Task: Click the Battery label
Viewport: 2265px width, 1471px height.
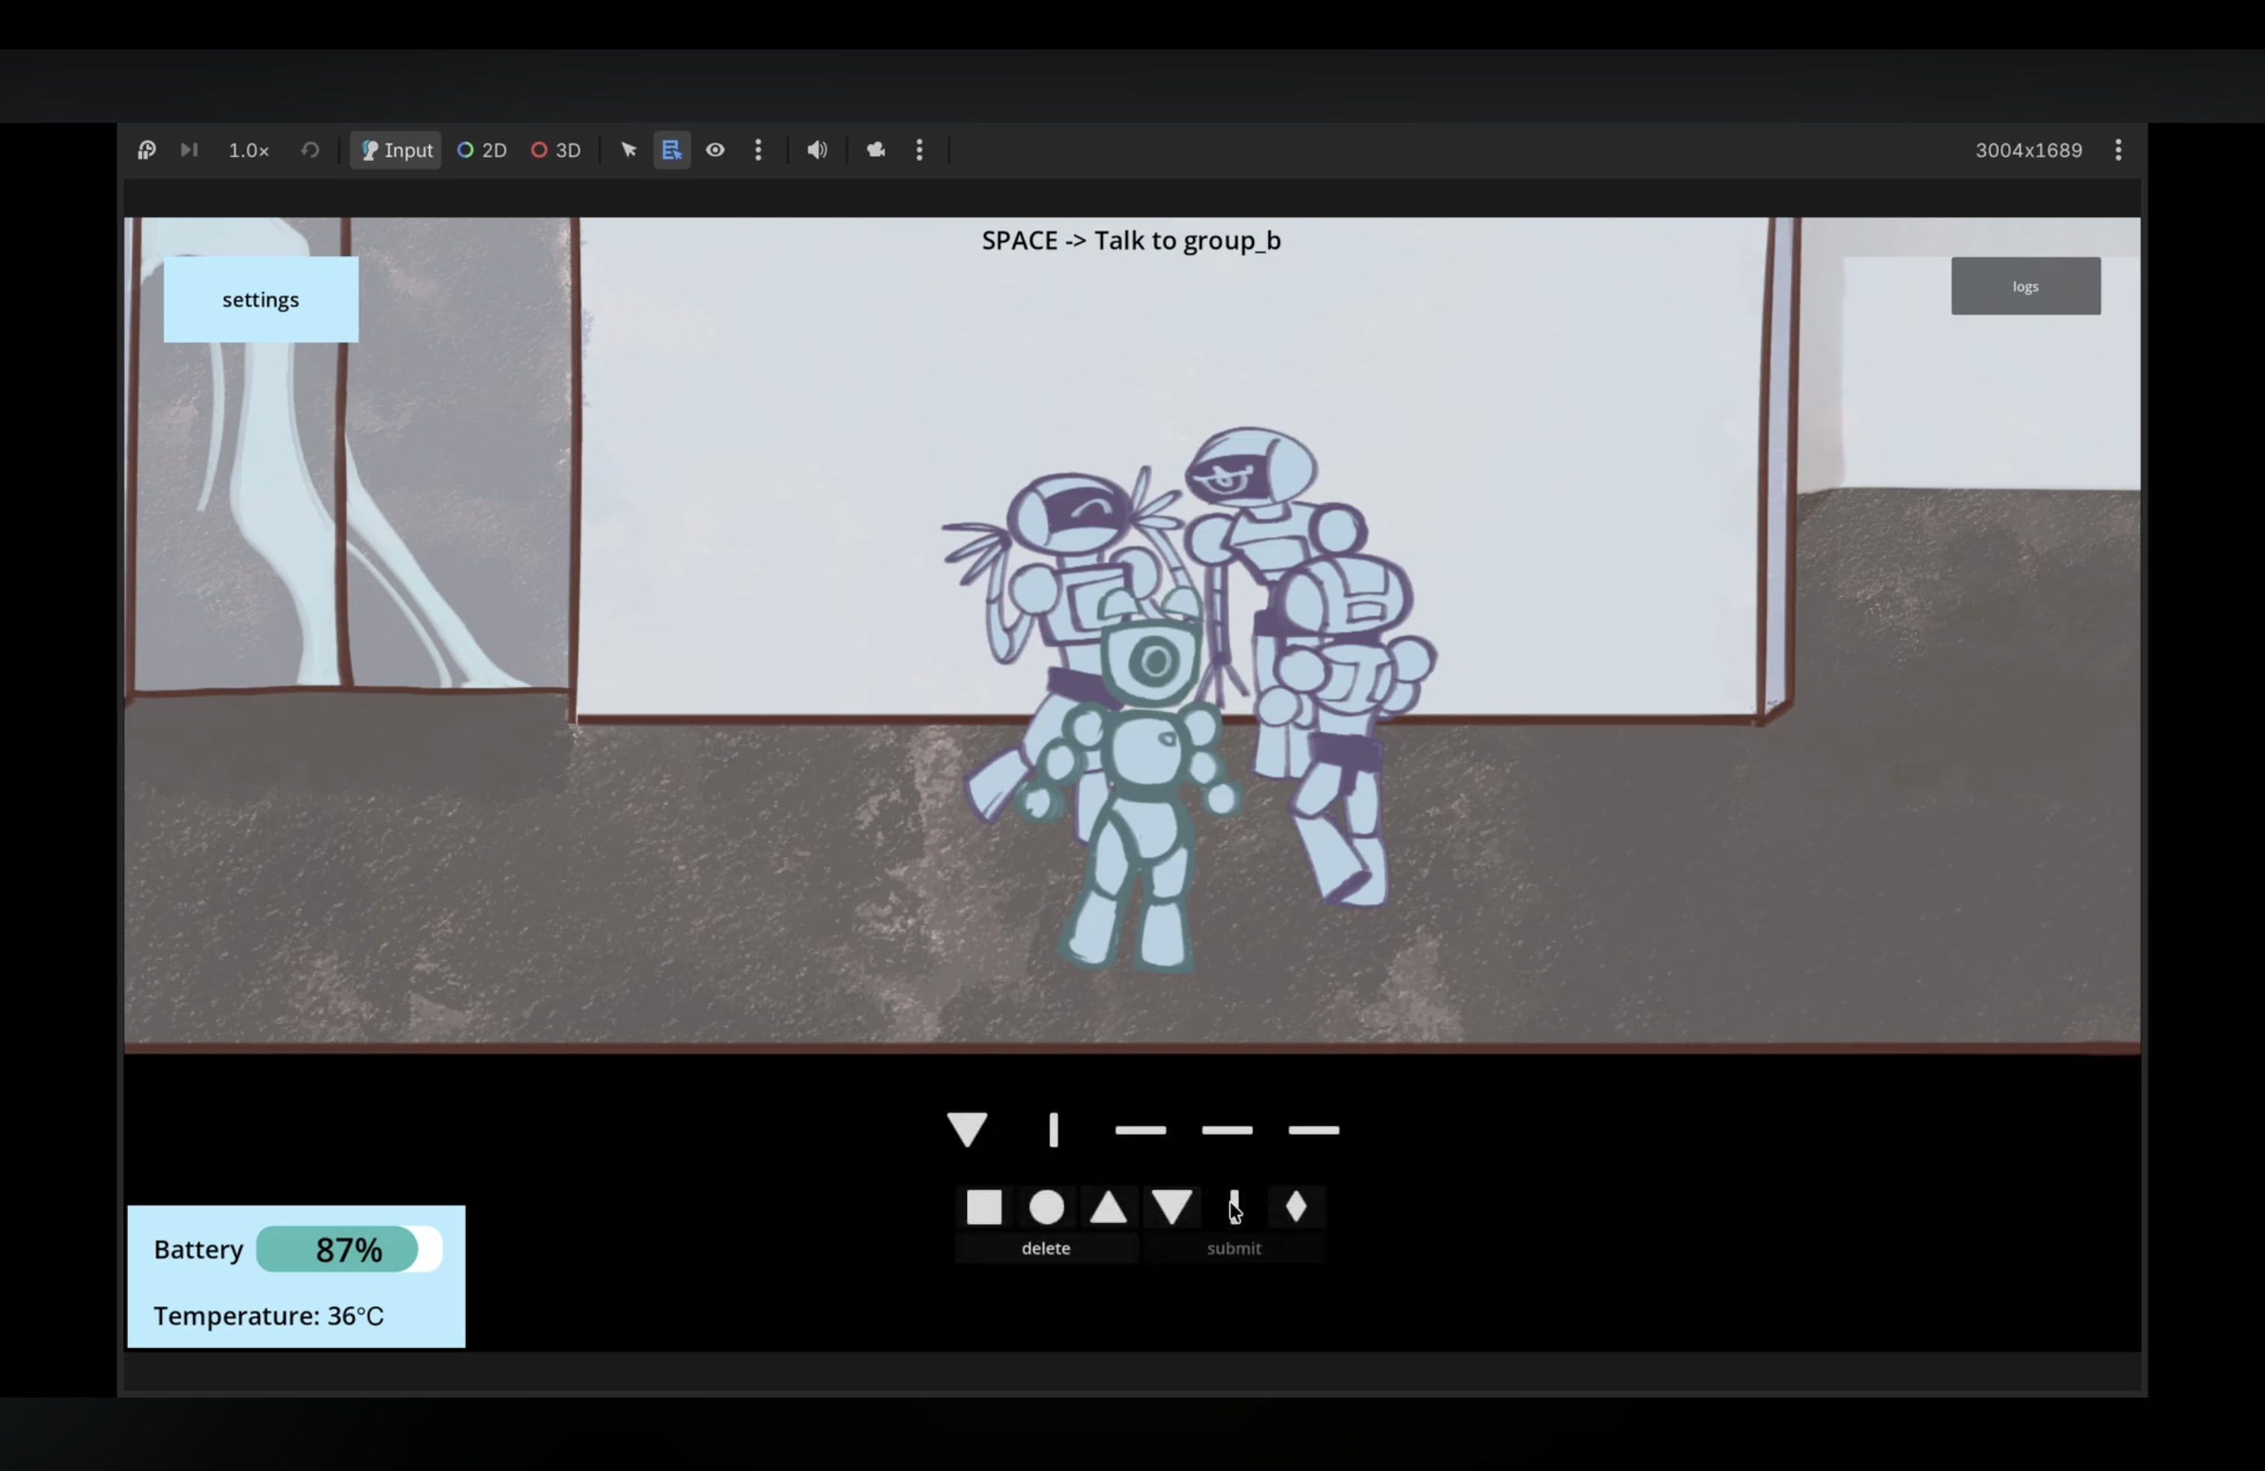Action: point(198,1249)
